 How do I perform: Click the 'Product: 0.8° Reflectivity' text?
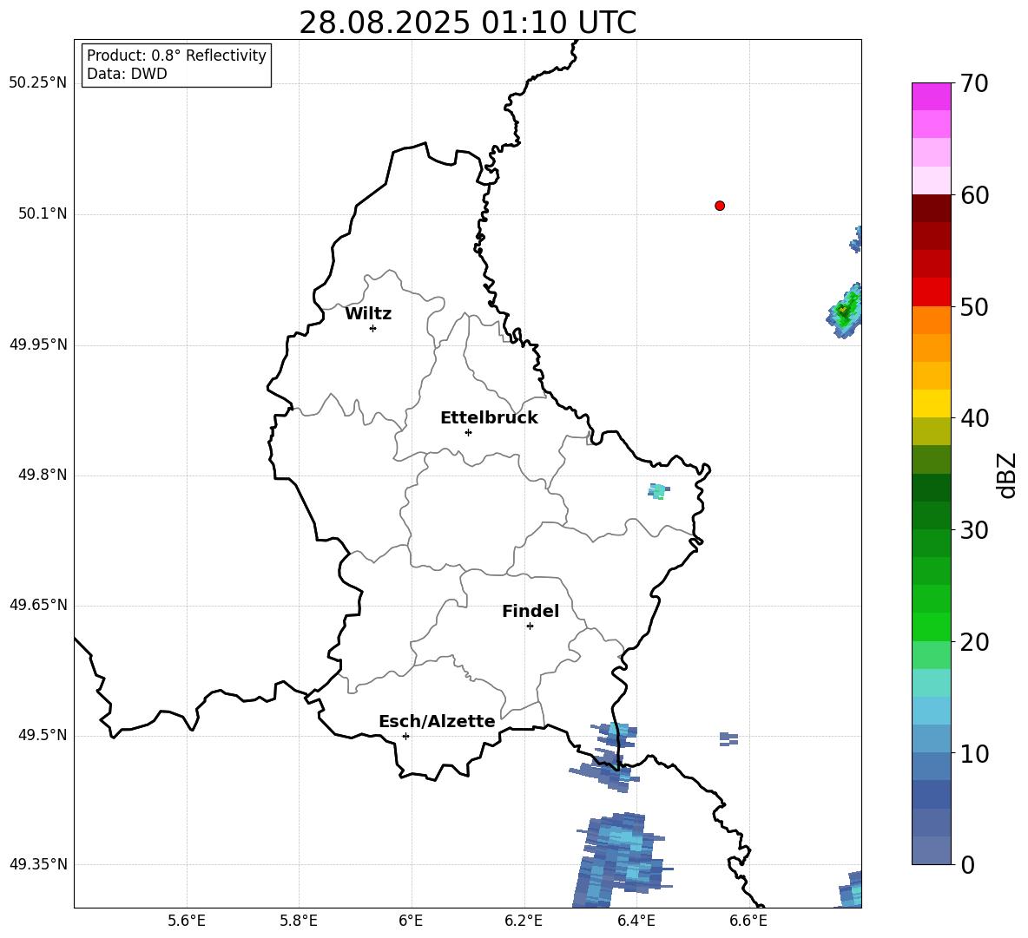(x=176, y=56)
